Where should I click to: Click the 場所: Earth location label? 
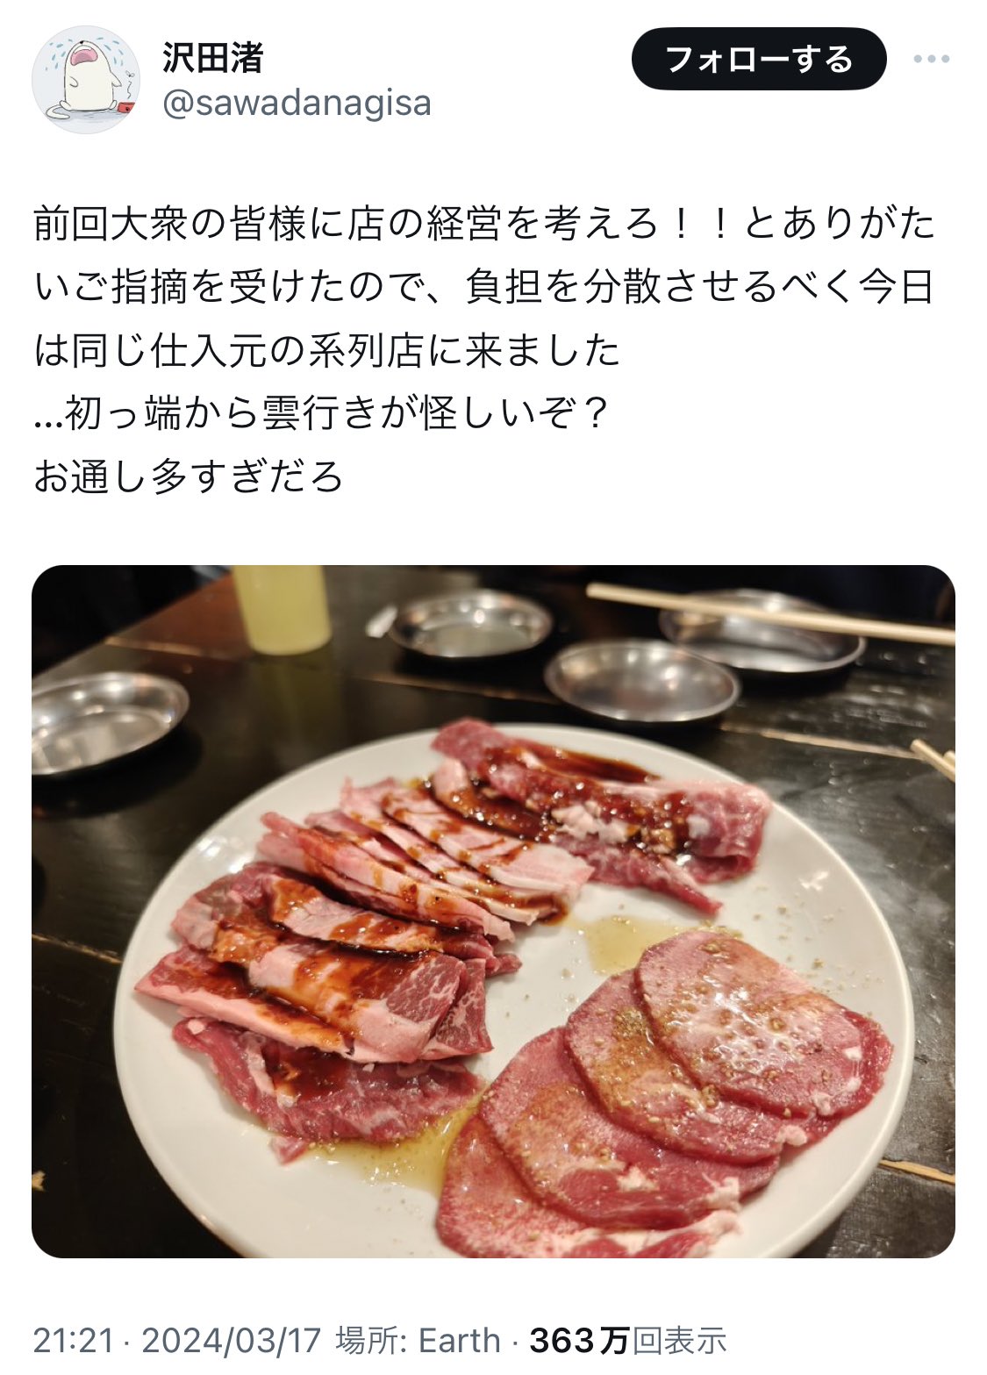(418, 1340)
